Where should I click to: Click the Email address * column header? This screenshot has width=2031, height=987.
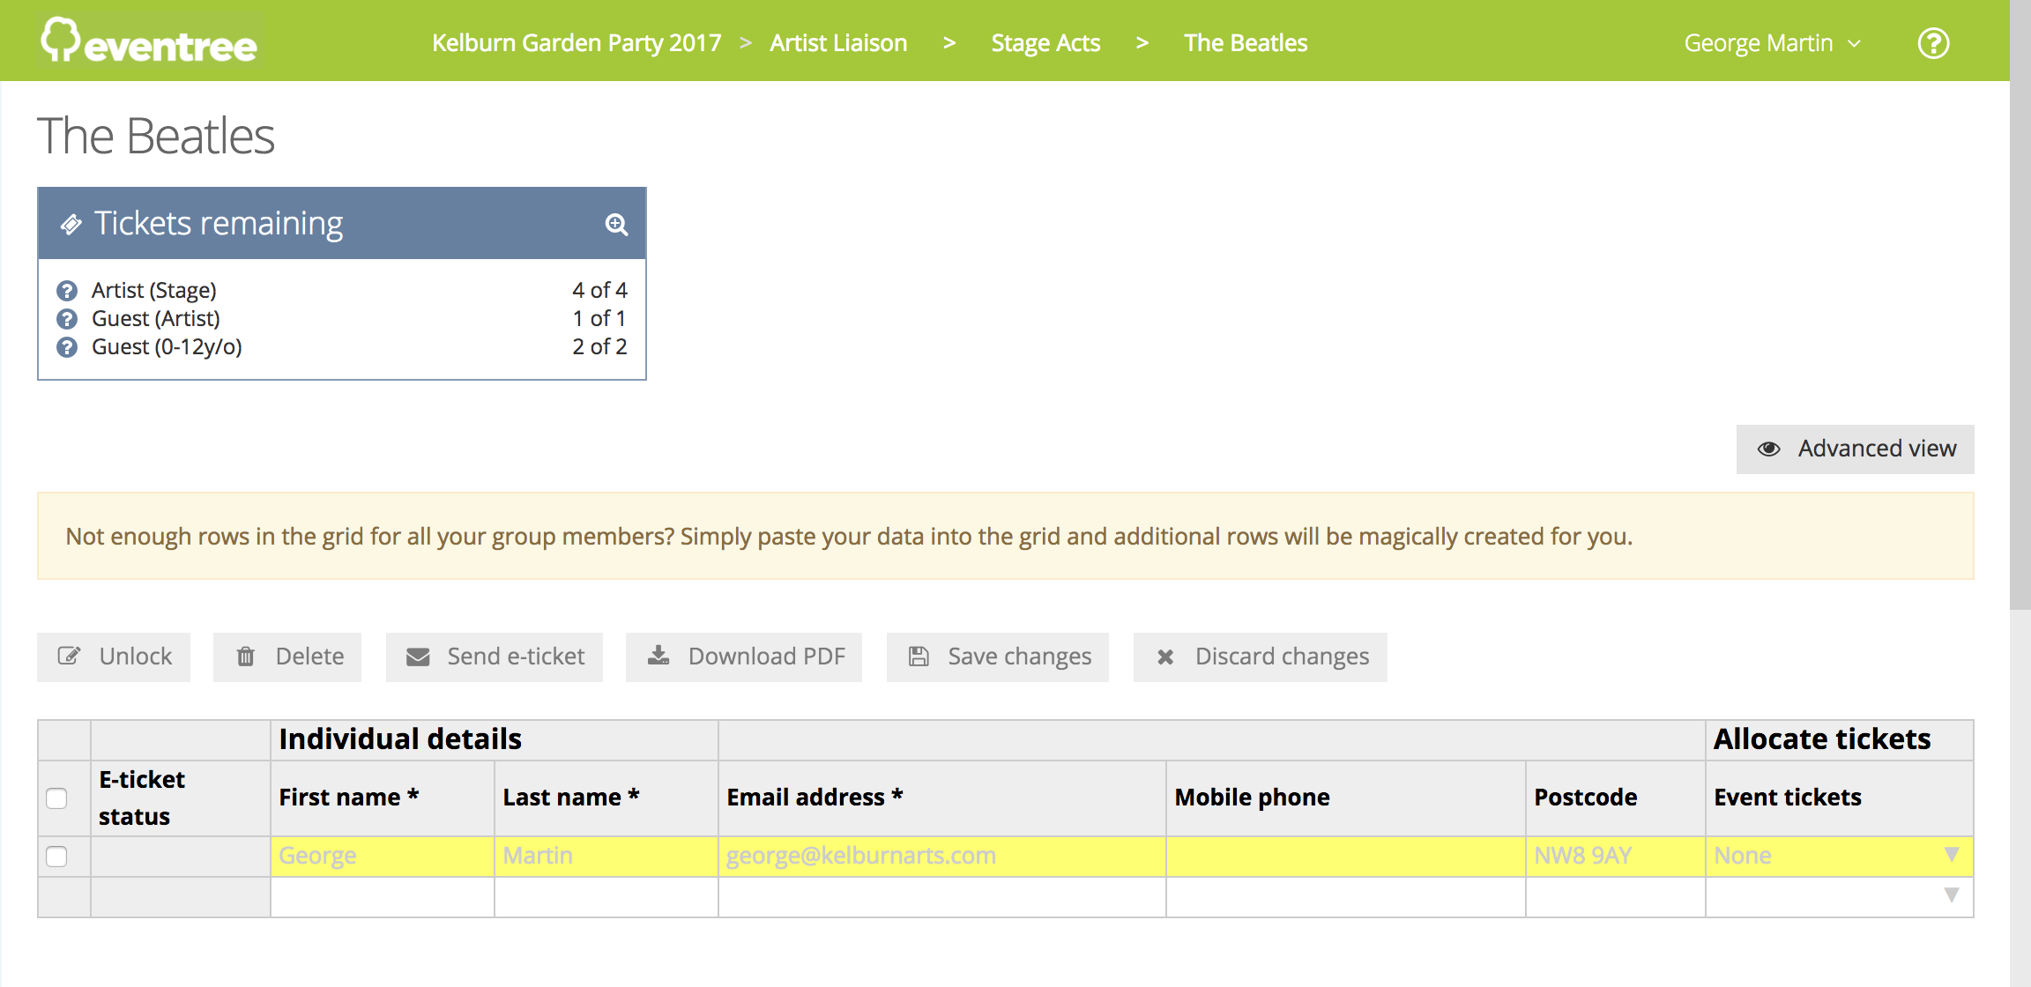point(942,798)
